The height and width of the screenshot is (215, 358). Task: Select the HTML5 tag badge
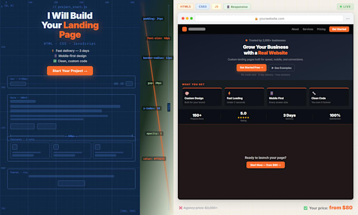point(186,7)
